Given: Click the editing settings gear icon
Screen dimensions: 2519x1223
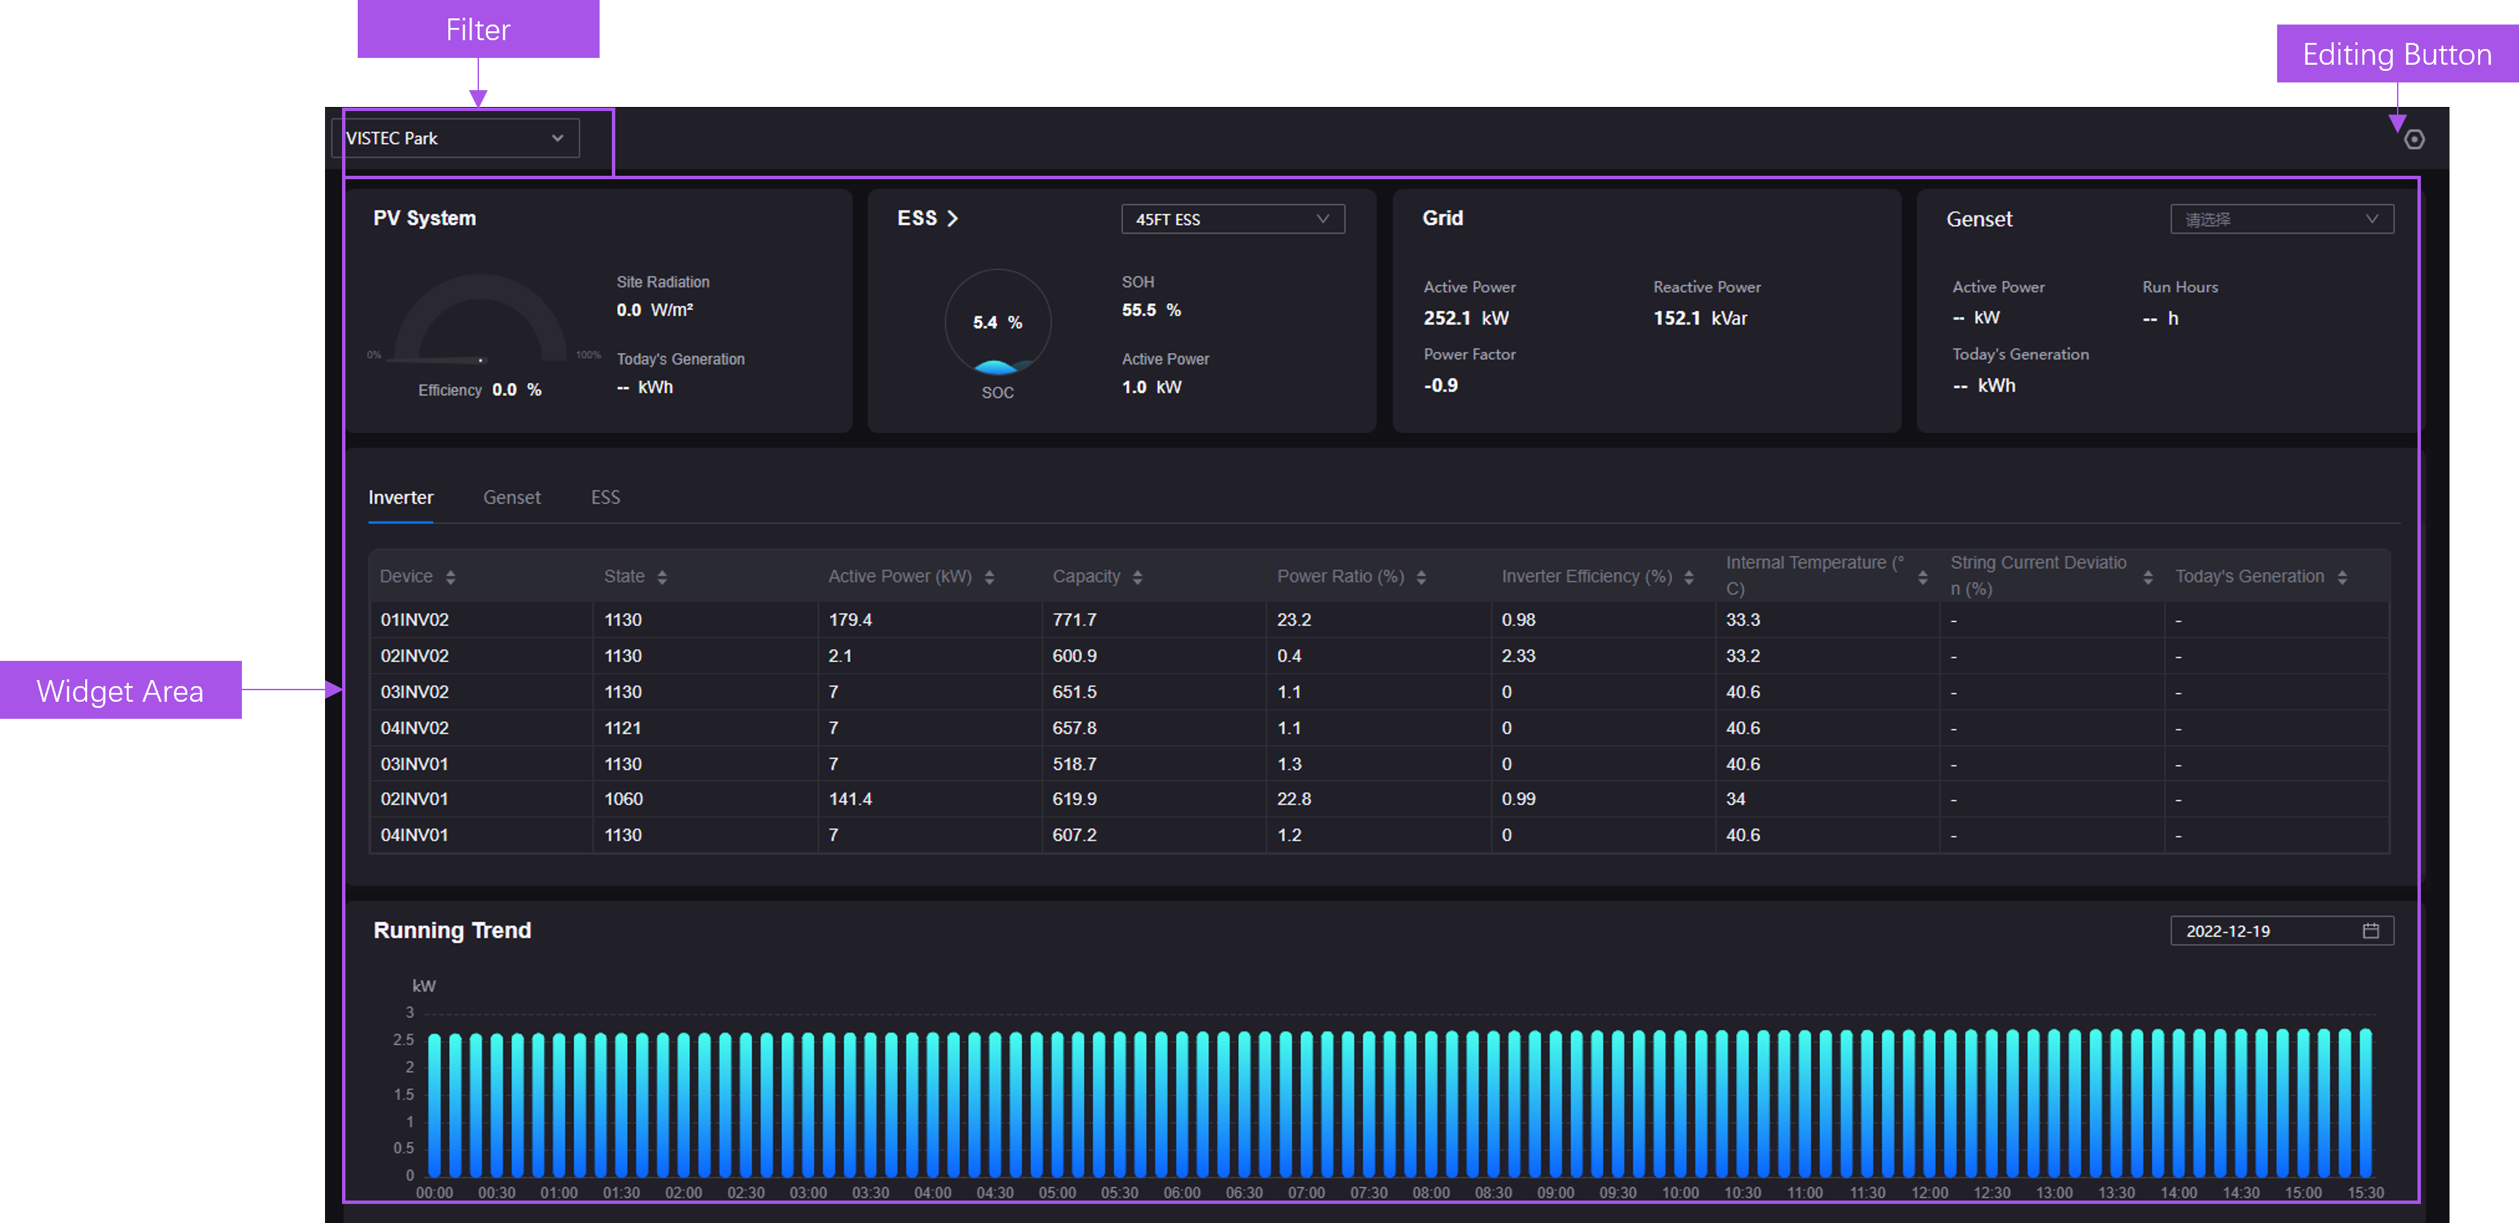Looking at the screenshot, I should coord(2413,139).
